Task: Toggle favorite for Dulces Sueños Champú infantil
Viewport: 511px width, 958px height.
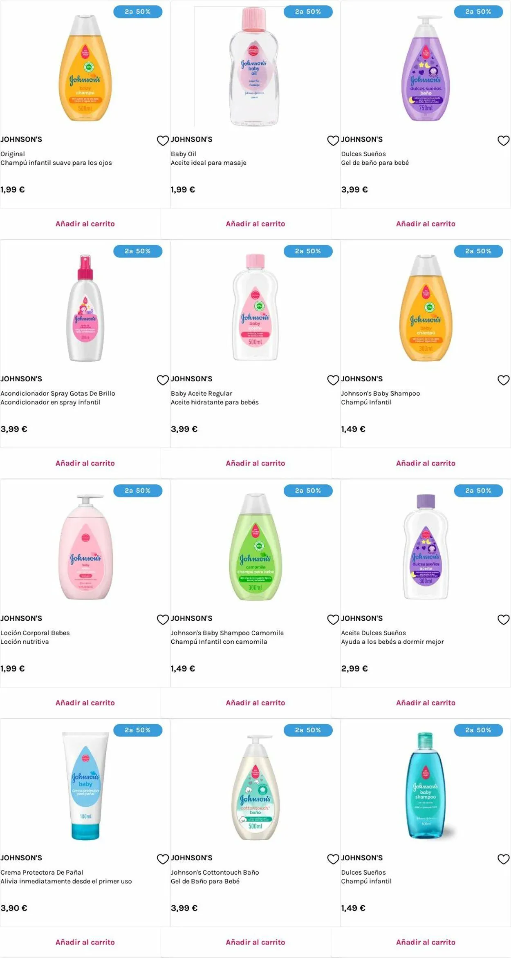Action: (x=503, y=859)
